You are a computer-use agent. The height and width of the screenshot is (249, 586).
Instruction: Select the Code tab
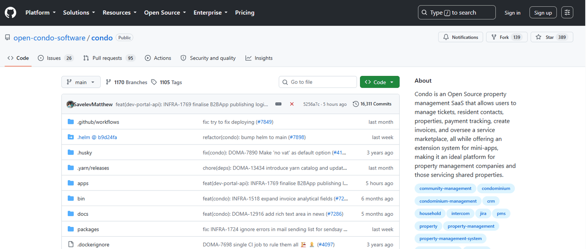pyautogui.click(x=18, y=58)
